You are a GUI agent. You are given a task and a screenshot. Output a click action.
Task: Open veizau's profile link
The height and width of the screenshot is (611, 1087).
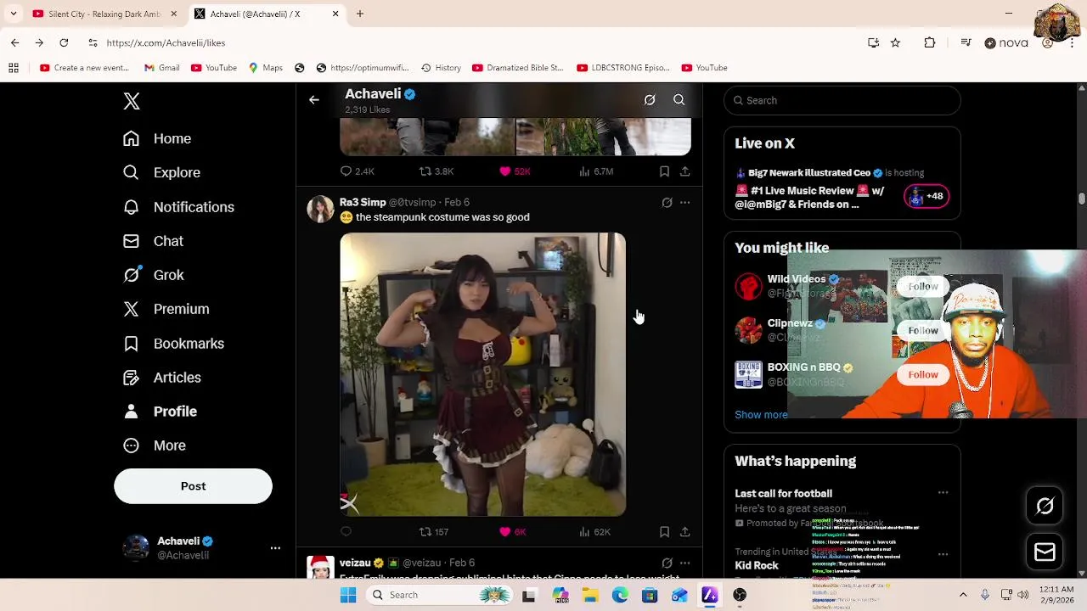click(x=355, y=563)
